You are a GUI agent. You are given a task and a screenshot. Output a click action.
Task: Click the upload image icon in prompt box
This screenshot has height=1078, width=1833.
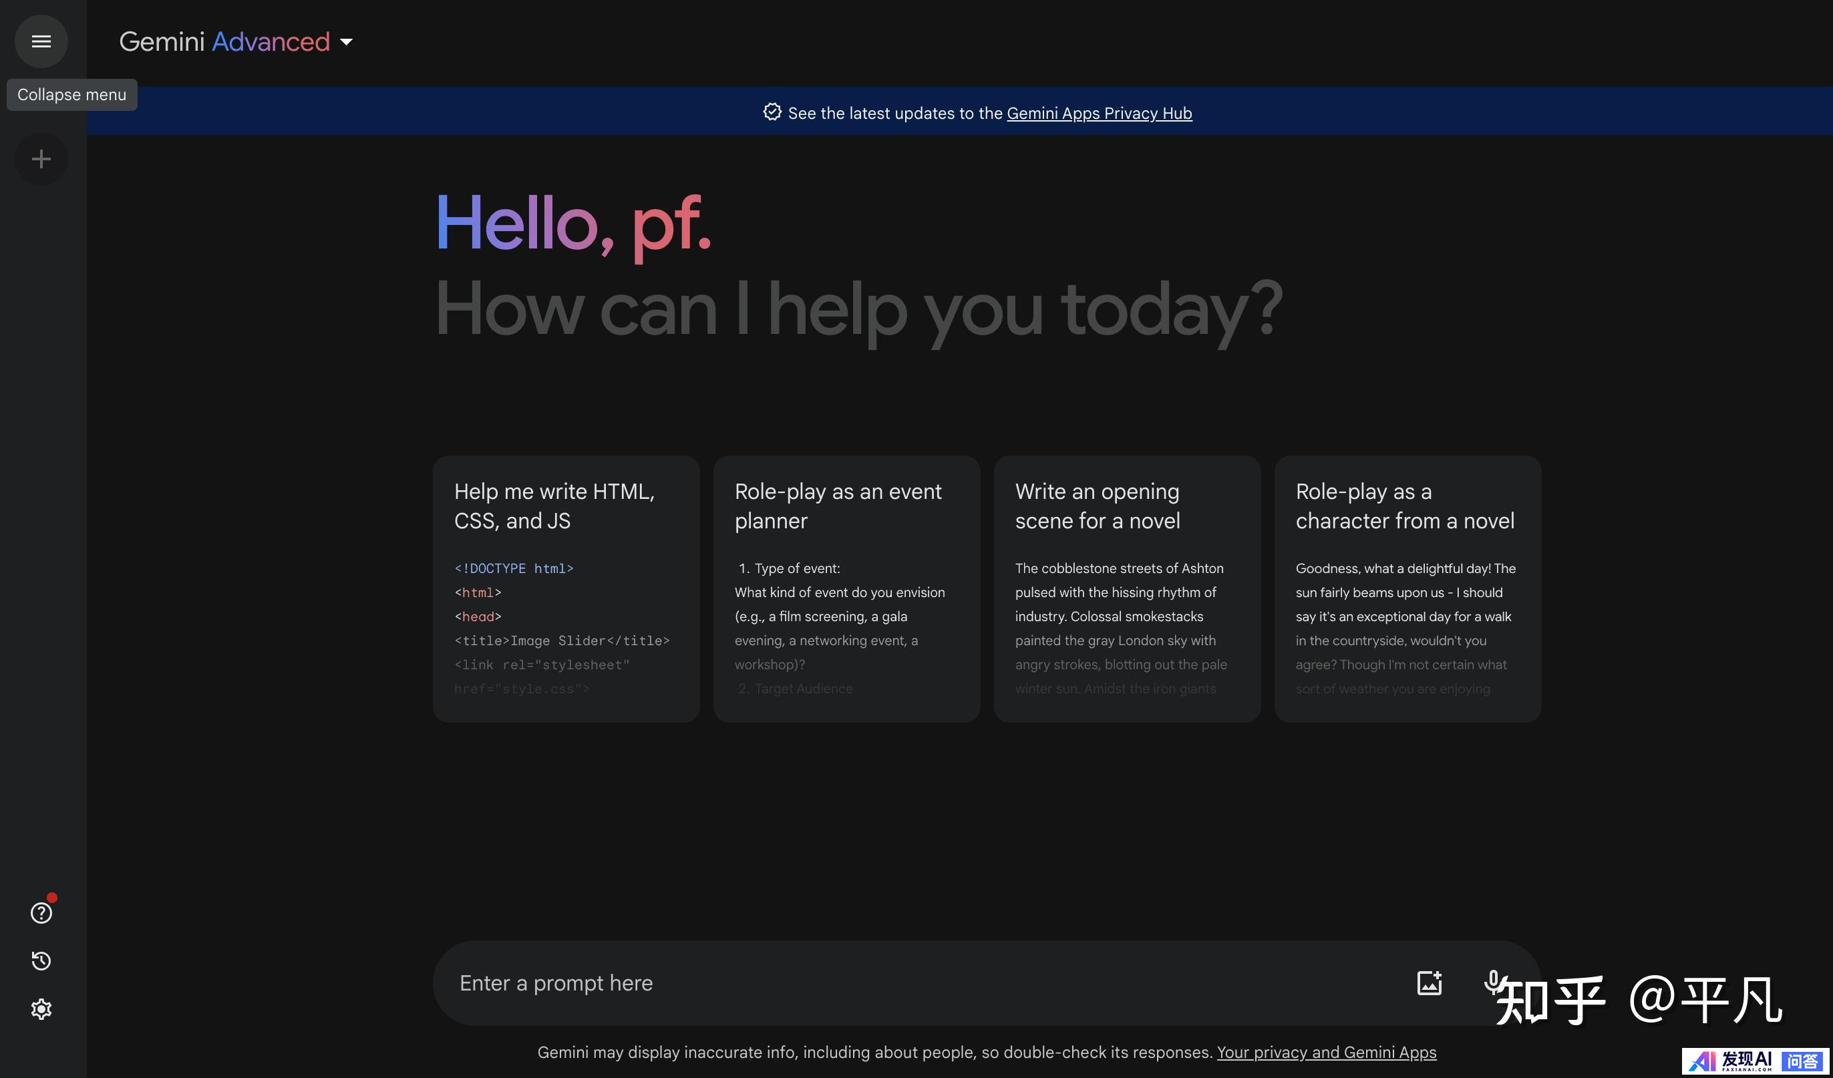[1430, 982]
